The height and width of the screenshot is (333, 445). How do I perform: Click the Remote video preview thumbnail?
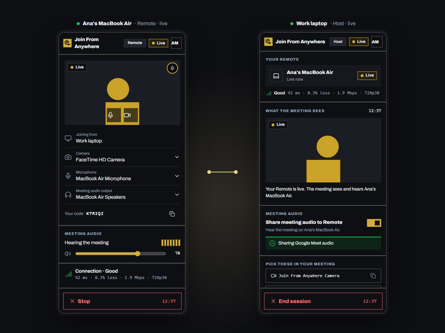click(x=122, y=92)
